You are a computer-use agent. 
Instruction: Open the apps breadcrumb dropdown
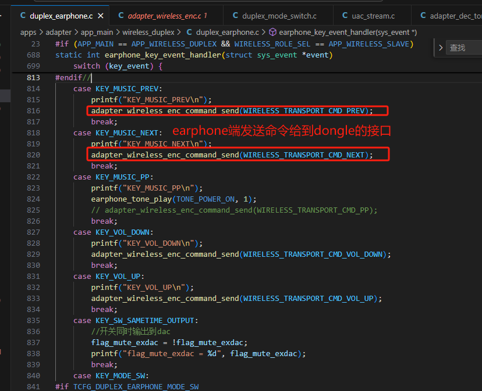click(x=29, y=32)
